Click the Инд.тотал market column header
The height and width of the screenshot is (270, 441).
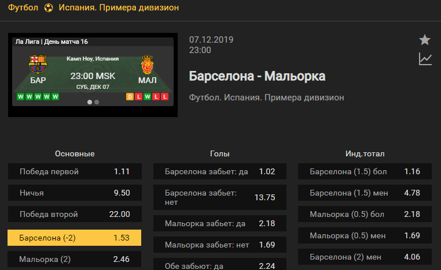[365, 153]
